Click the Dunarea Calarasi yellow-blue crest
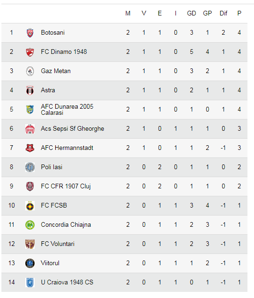 pyautogui.click(x=30, y=110)
